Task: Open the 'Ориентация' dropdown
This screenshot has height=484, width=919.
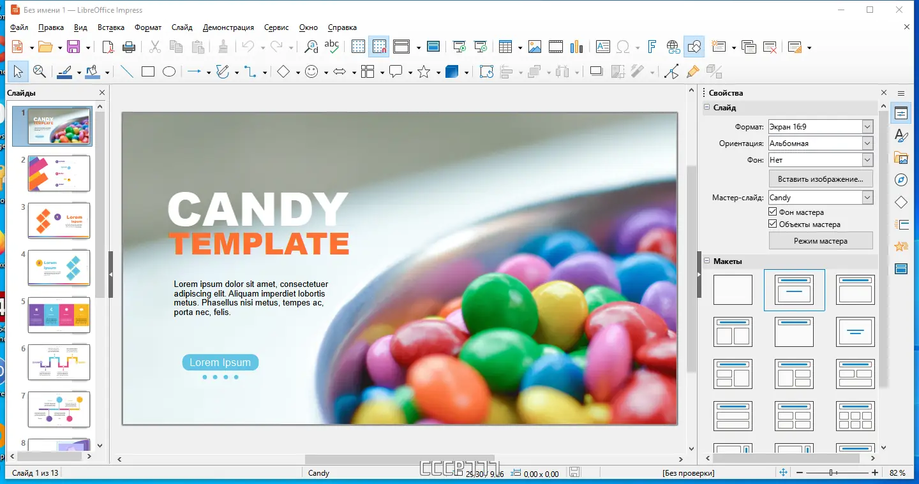Action: click(x=867, y=143)
